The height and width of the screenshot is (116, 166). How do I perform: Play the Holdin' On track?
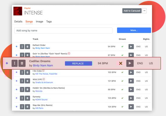pos(131,89)
